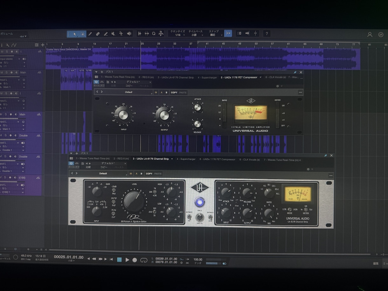Toggle the 1176 FET Compressor power button

click(96, 82)
